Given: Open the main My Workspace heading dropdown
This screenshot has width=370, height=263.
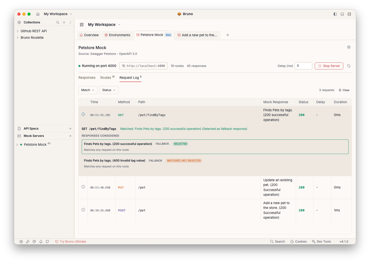Looking at the screenshot, I should click(x=104, y=25).
